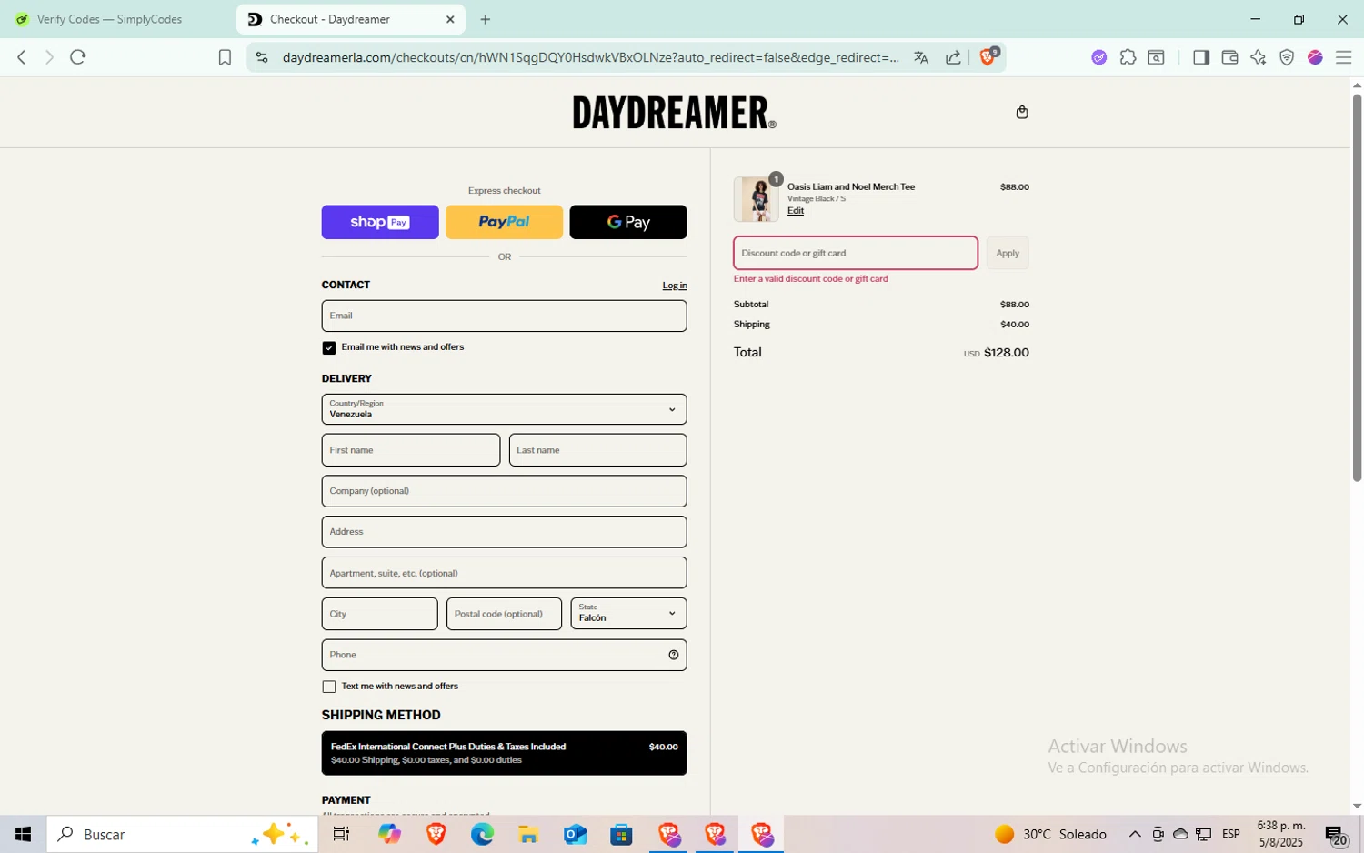Open Brave Shields lion icon
Image resolution: width=1364 pixels, height=853 pixels.
click(988, 57)
